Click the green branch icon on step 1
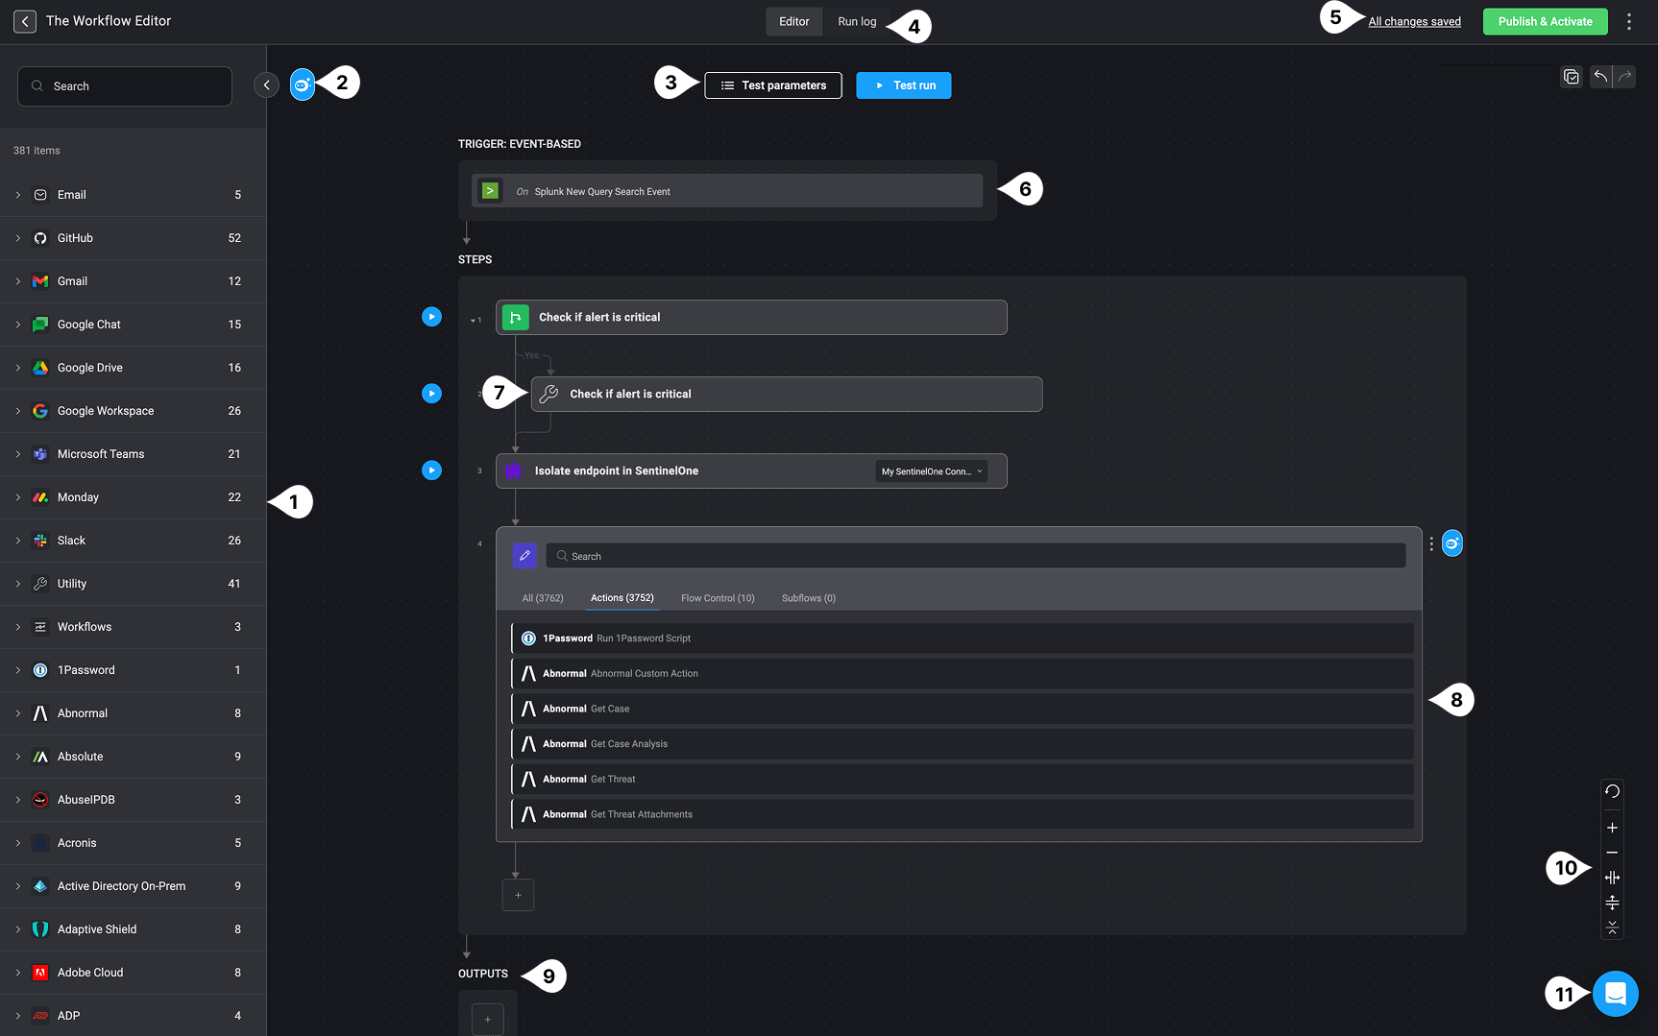Image resolution: width=1658 pixels, height=1036 pixels. [x=516, y=317]
